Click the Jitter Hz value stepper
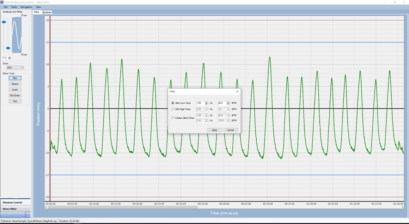Image resolution: width=409 pixels, height=224 pixels. (x=207, y=103)
